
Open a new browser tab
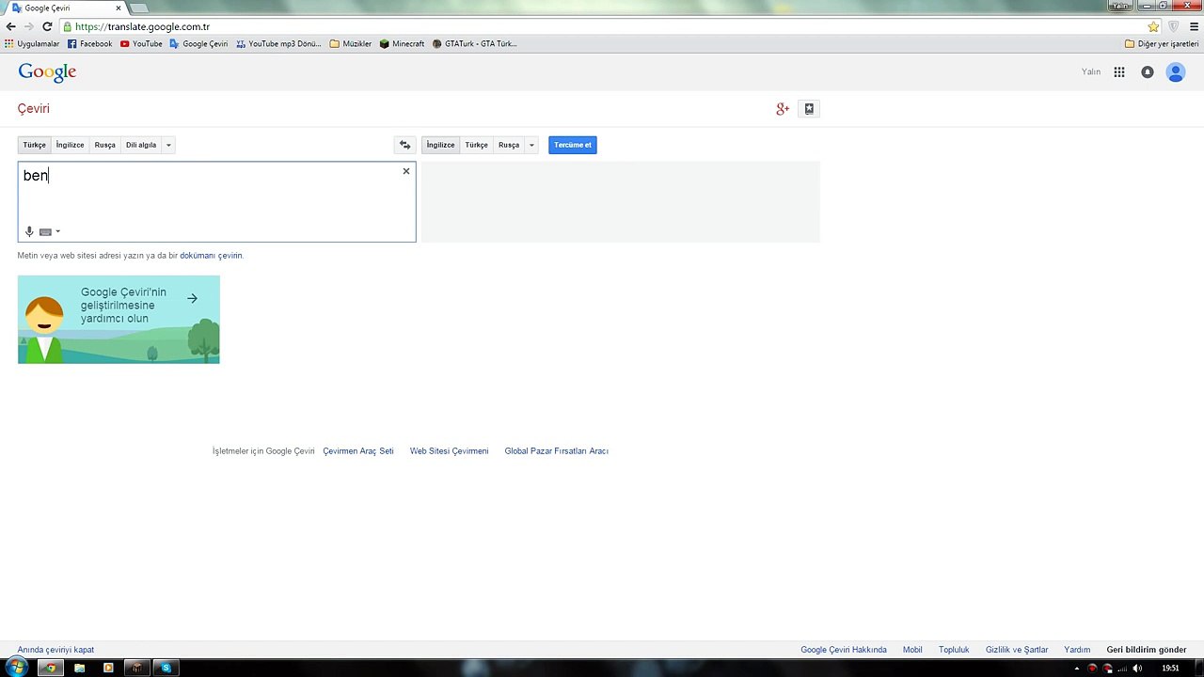click(x=139, y=8)
